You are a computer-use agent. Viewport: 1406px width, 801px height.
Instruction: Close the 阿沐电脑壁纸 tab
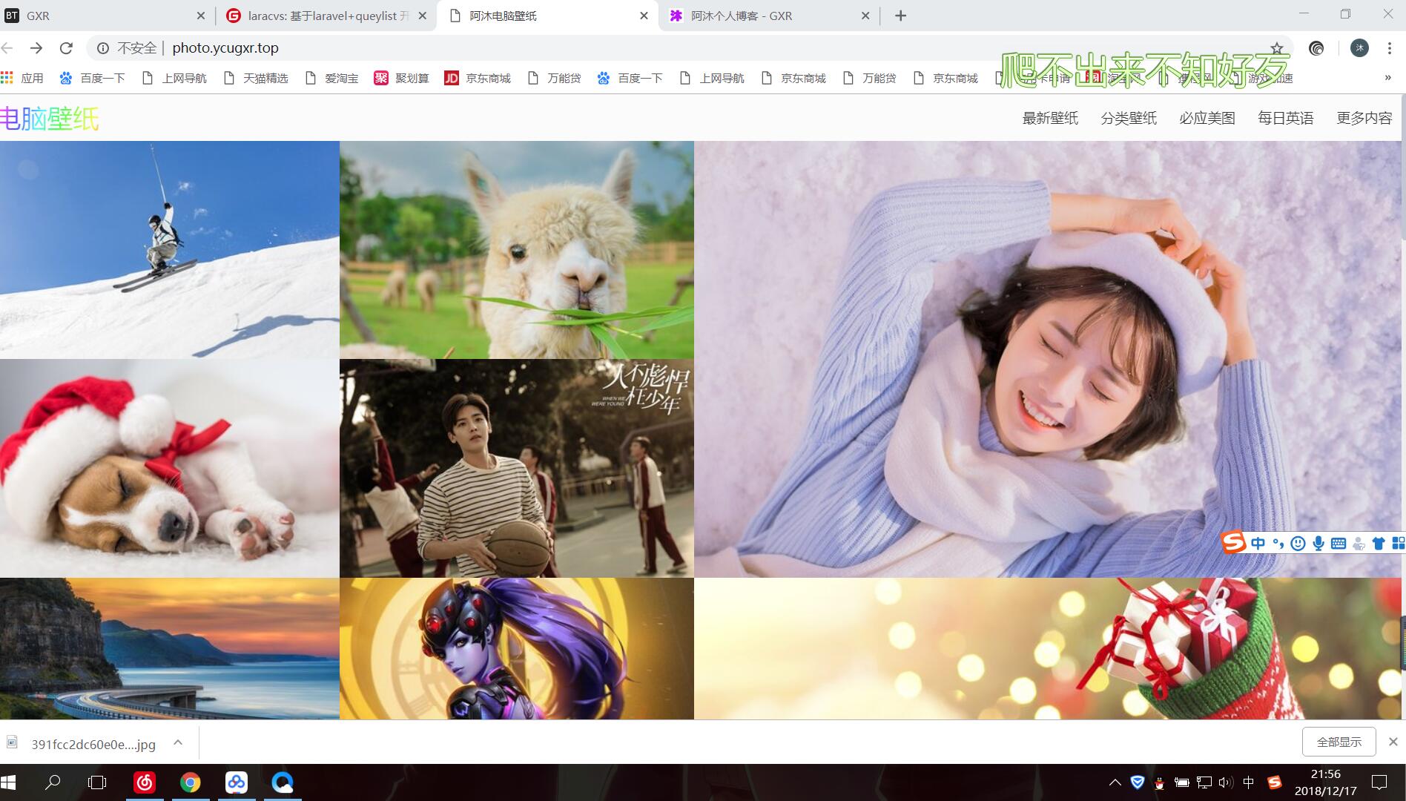point(644,16)
